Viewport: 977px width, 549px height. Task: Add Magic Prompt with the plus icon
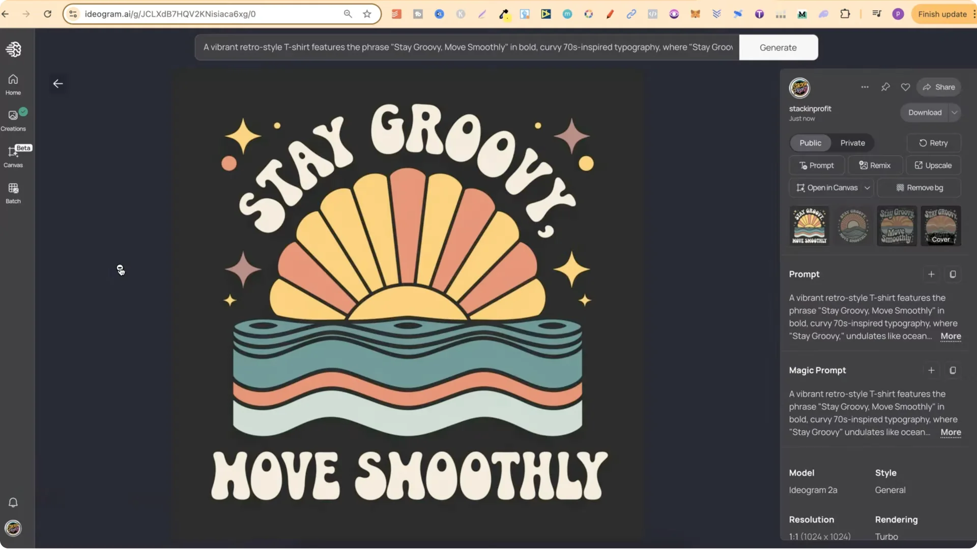[x=931, y=370]
